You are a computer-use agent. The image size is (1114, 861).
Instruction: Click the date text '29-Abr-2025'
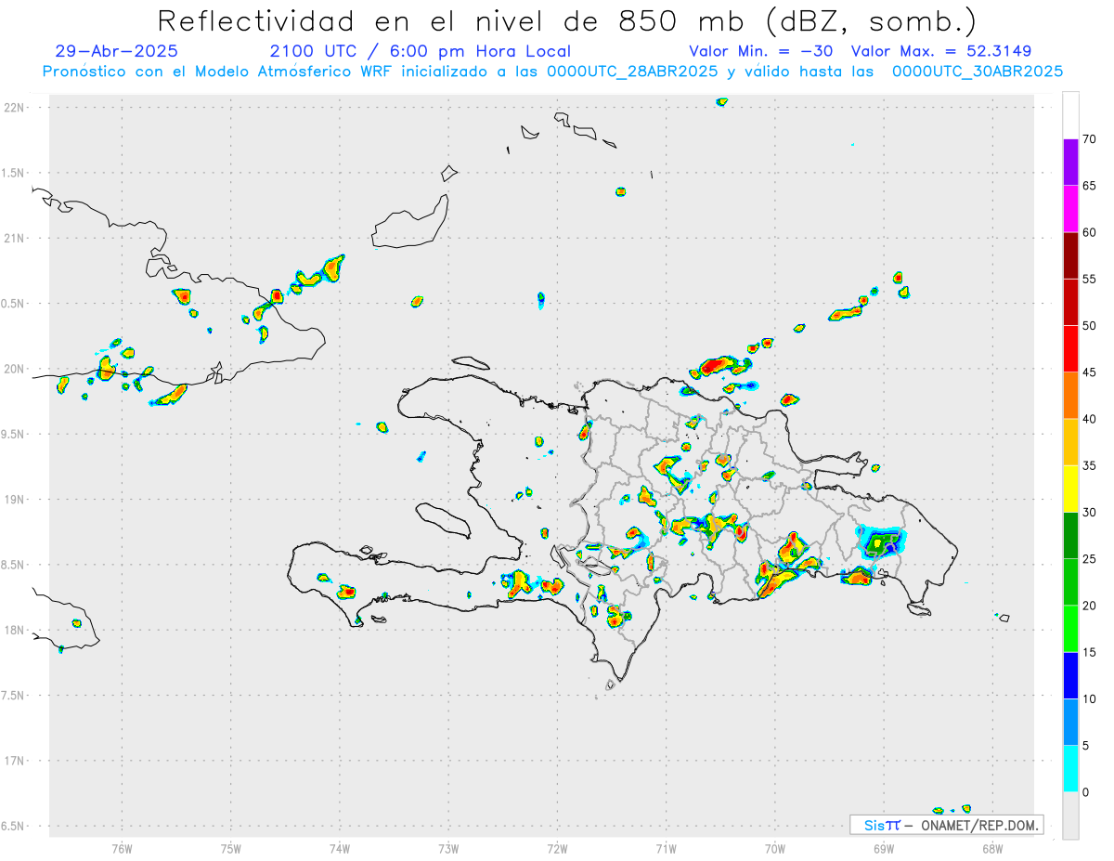116,51
